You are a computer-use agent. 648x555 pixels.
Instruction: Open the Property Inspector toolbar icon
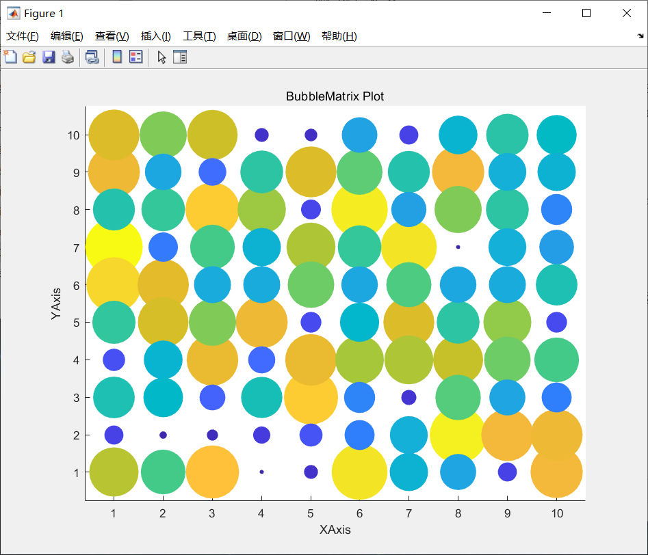pos(179,57)
